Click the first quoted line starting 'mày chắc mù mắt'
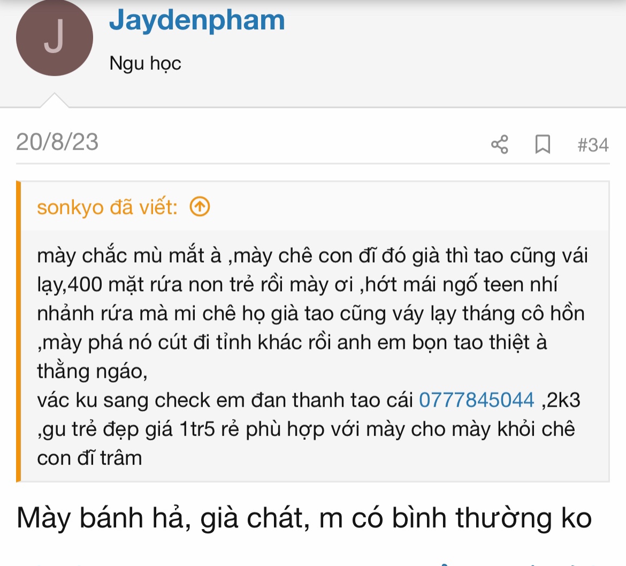 tap(312, 256)
